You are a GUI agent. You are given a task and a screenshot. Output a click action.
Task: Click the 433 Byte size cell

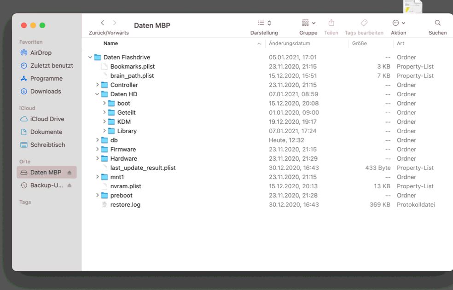click(377, 168)
